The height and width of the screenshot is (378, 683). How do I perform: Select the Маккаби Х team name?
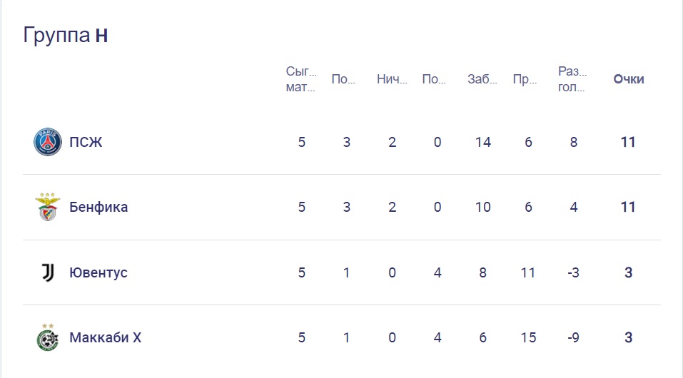(105, 337)
